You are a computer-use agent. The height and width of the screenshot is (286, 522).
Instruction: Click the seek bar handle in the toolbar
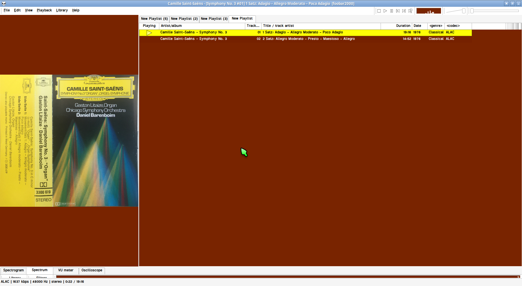coord(472,11)
